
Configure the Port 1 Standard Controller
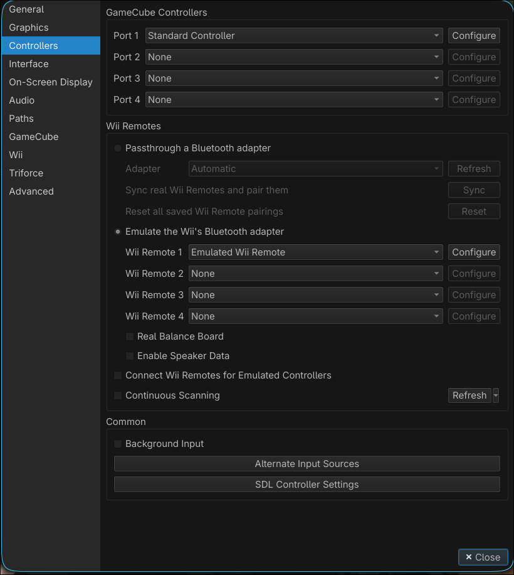[x=474, y=36]
